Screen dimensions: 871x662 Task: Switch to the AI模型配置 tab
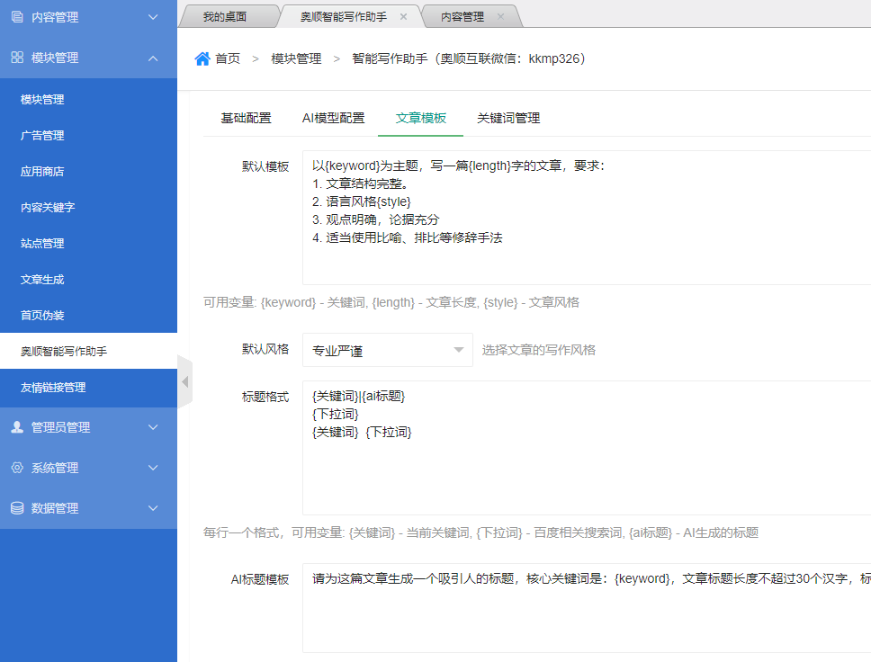pyautogui.click(x=333, y=119)
